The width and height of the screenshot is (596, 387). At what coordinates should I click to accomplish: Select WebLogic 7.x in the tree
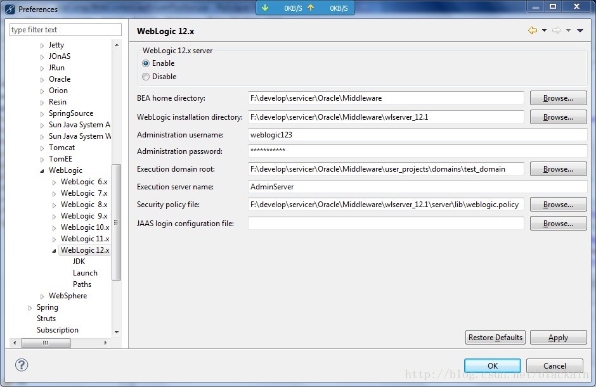pos(84,193)
